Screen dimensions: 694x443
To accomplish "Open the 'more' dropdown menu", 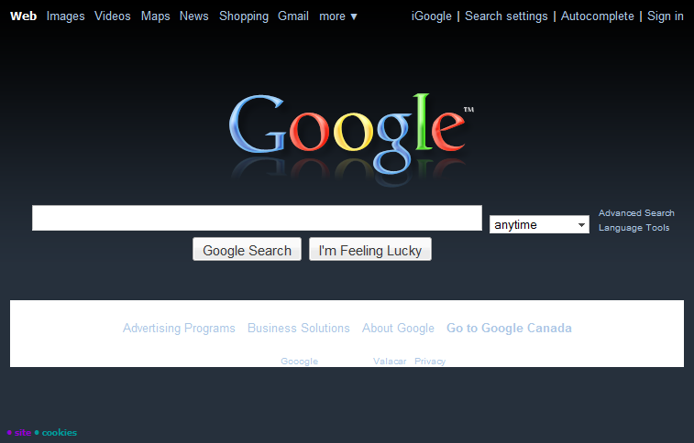I will (338, 16).
